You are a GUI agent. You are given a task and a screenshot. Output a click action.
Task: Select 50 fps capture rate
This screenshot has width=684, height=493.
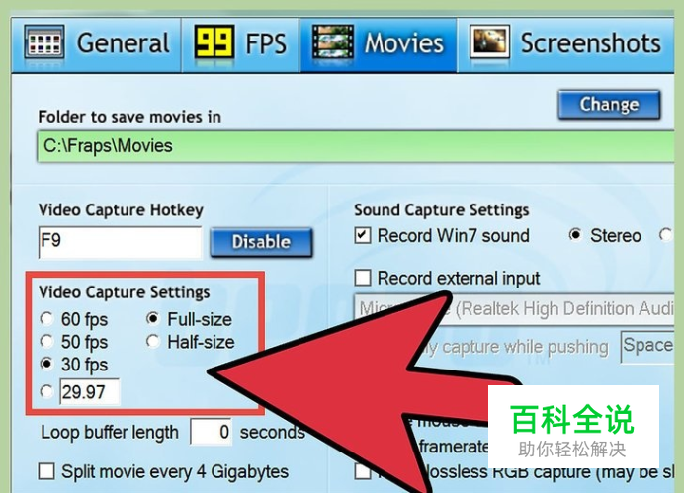point(46,341)
